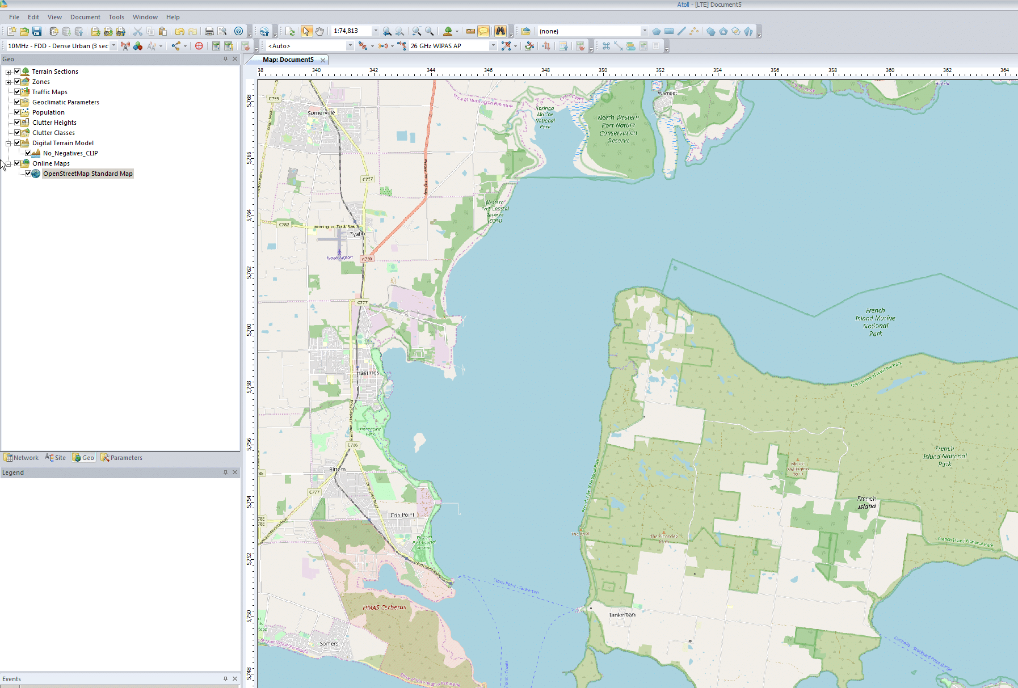1018x688 pixels.
Task: Close the Map: Document5 tab
Action: pos(323,60)
